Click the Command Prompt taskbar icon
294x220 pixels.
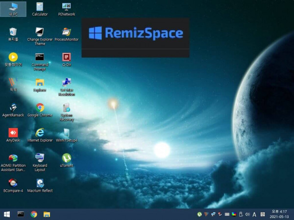[x=21, y=214]
